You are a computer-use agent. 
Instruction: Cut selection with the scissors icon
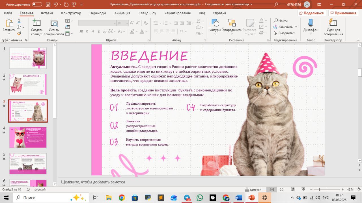[x=19, y=21]
